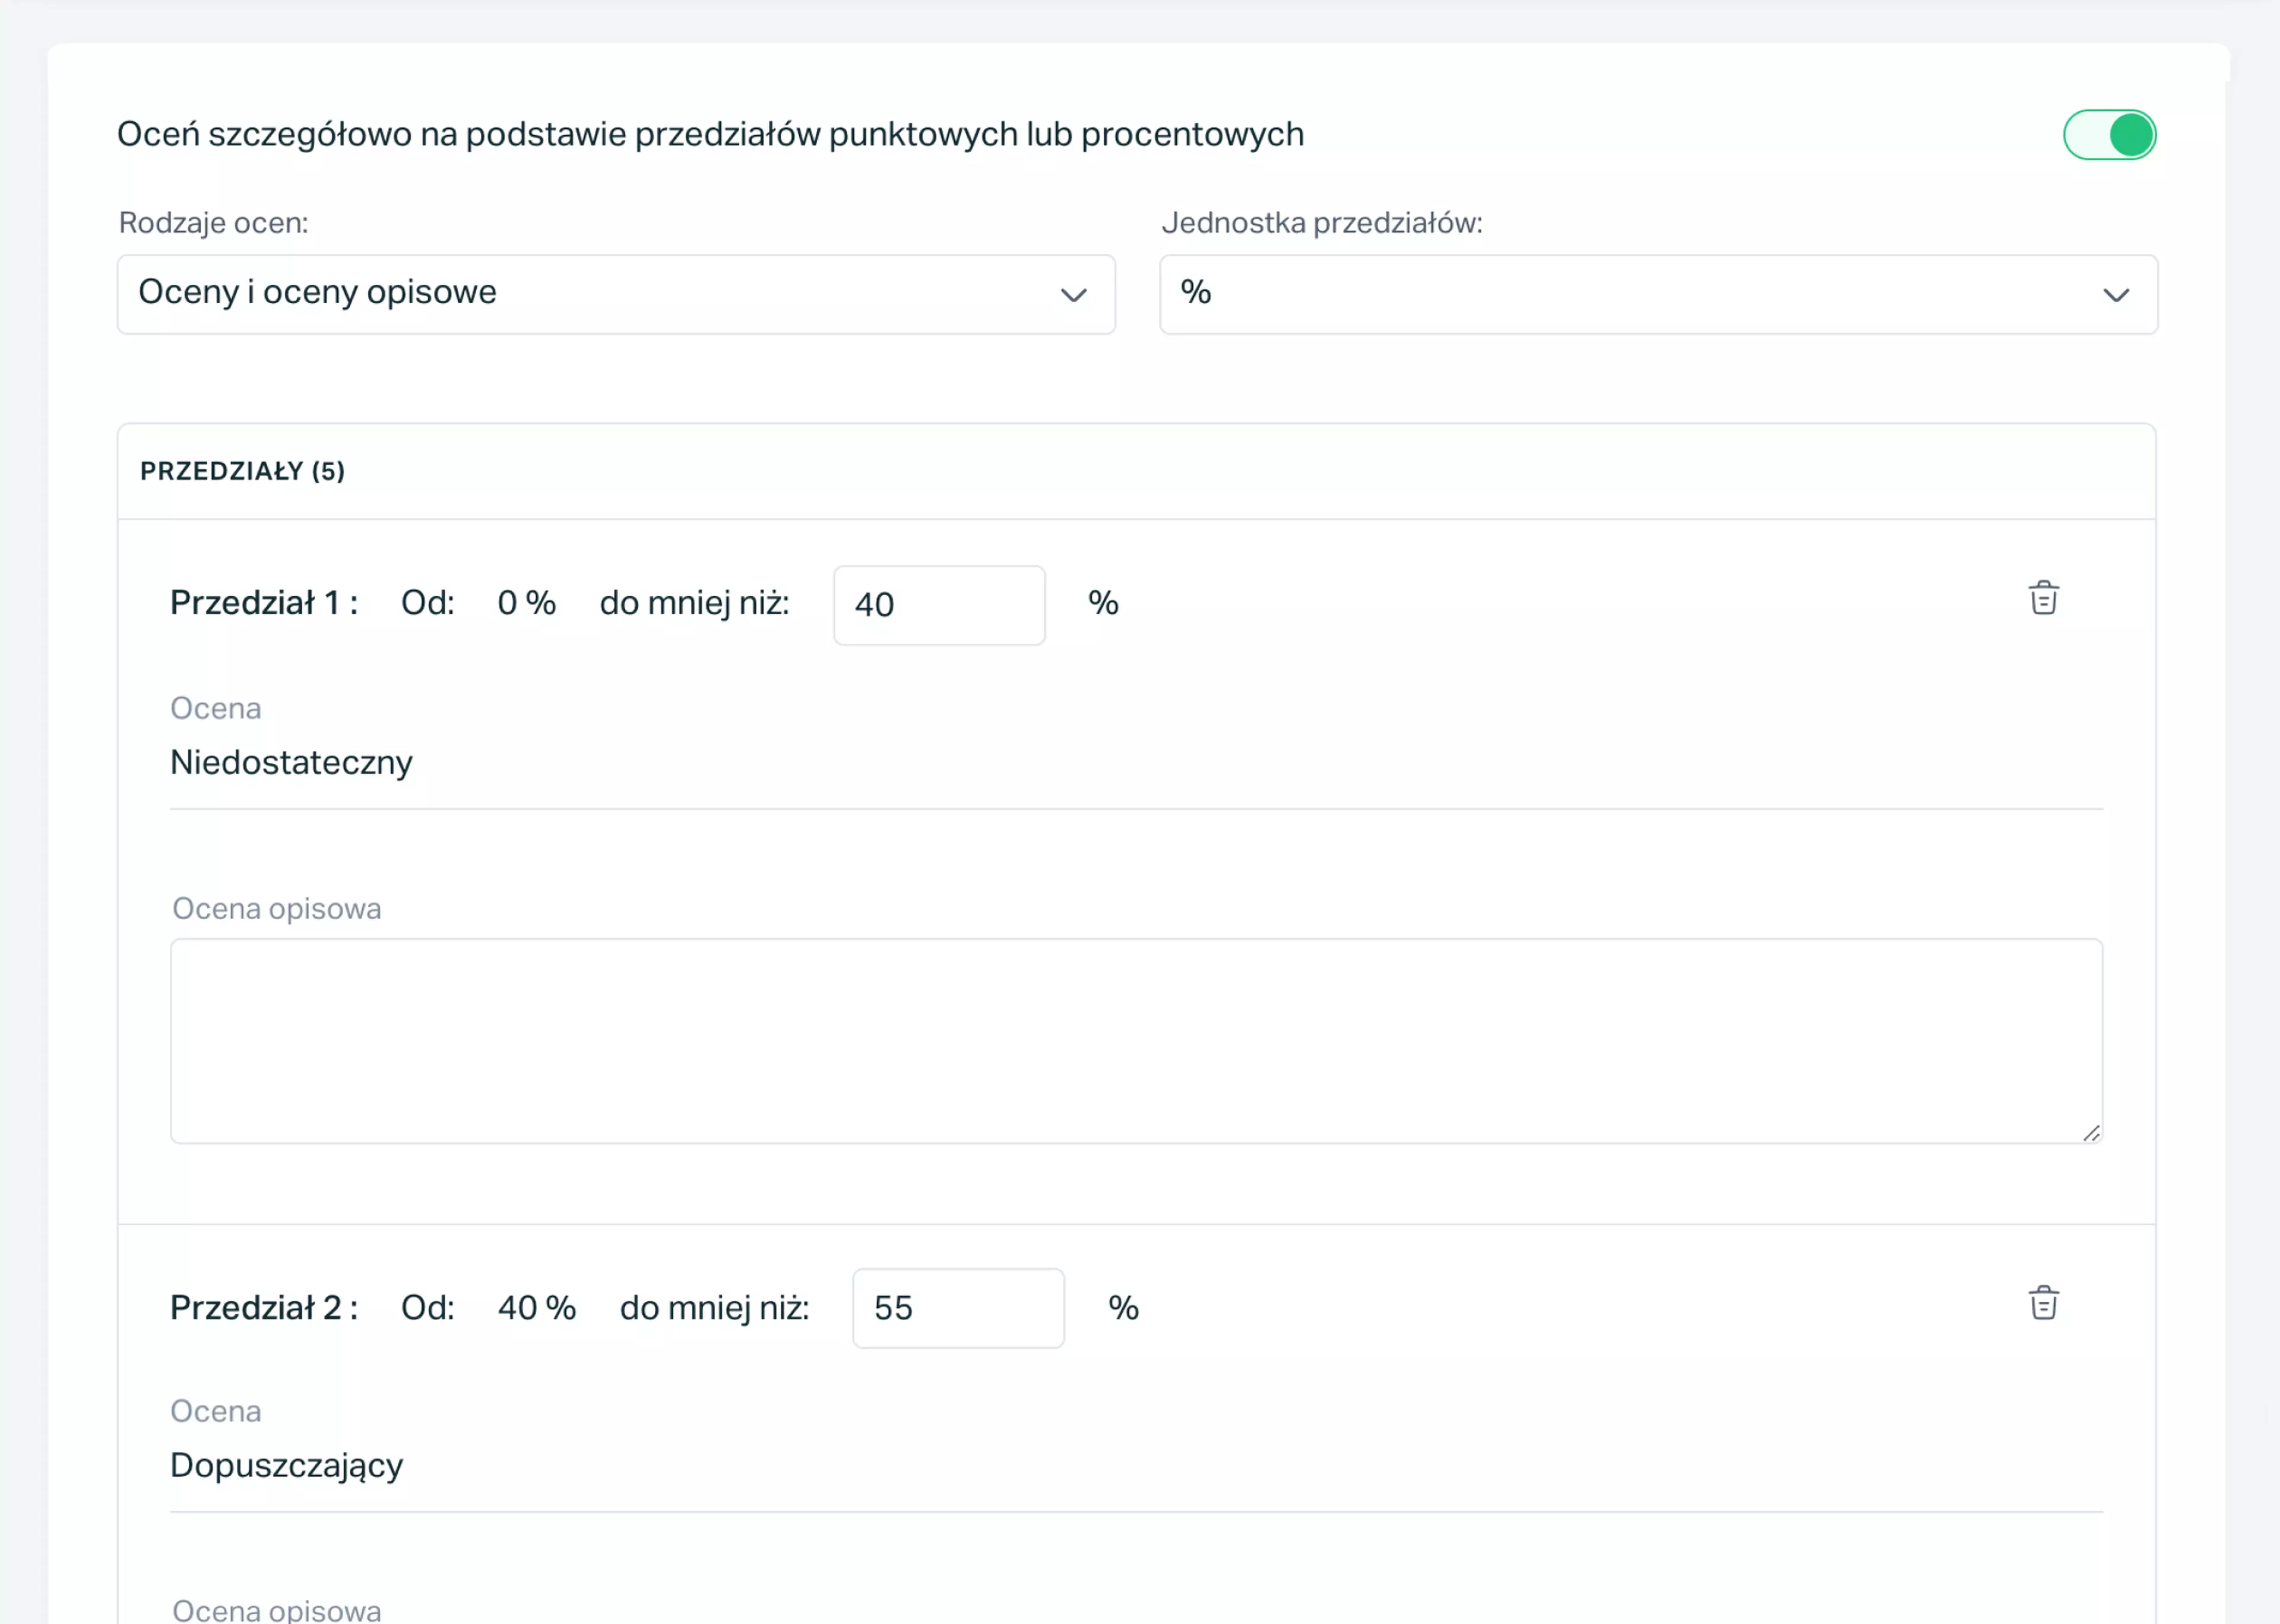Click the 'do mniej niż' field showing 55
Screen dimensions: 2280x1624
pos(958,1308)
